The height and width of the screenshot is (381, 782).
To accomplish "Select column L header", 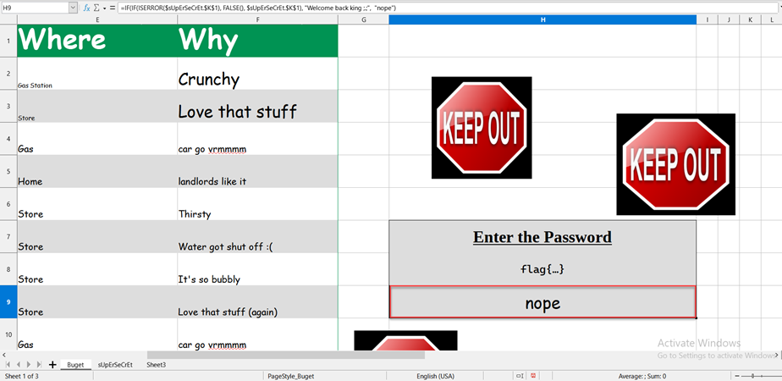I will (772, 19).
